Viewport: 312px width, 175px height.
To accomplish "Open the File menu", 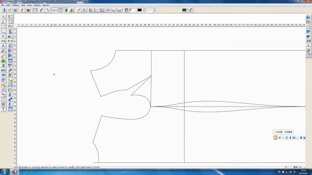I will tap(2, 5).
